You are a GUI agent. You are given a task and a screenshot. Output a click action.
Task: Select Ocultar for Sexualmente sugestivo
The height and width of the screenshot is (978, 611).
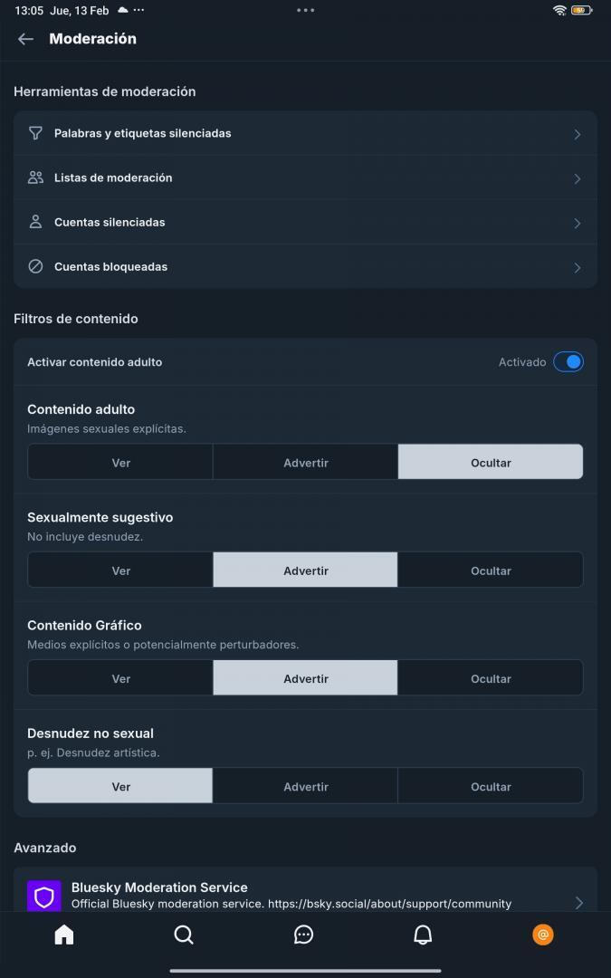pos(491,570)
